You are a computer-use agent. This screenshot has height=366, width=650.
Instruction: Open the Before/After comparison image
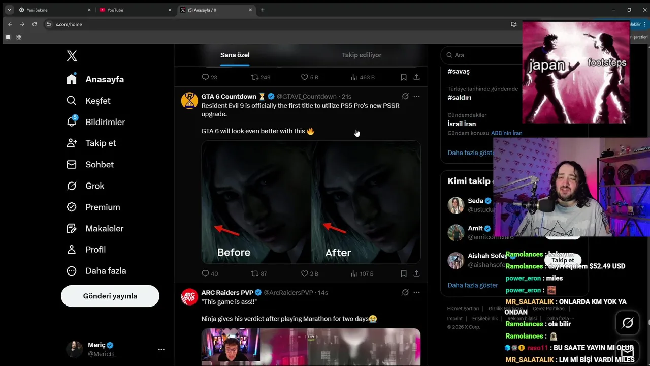point(311,202)
